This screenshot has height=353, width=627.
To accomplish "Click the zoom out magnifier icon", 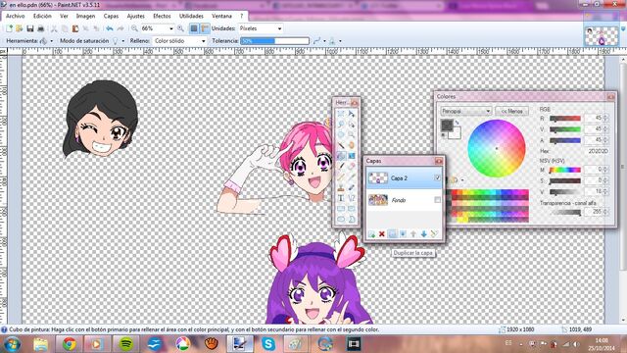I will click(x=134, y=28).
